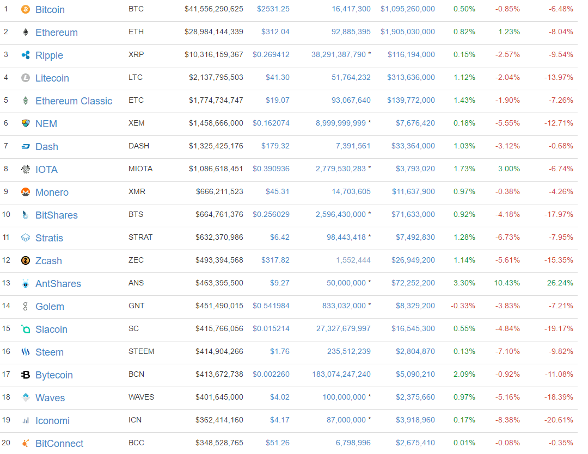Open the BitShares name link
Image resolution: width=588 pixels, height=454 pixels.
pyautogui.click(x=57, y=215)
